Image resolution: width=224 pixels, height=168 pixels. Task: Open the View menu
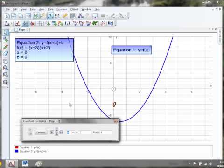pos(24,9)
